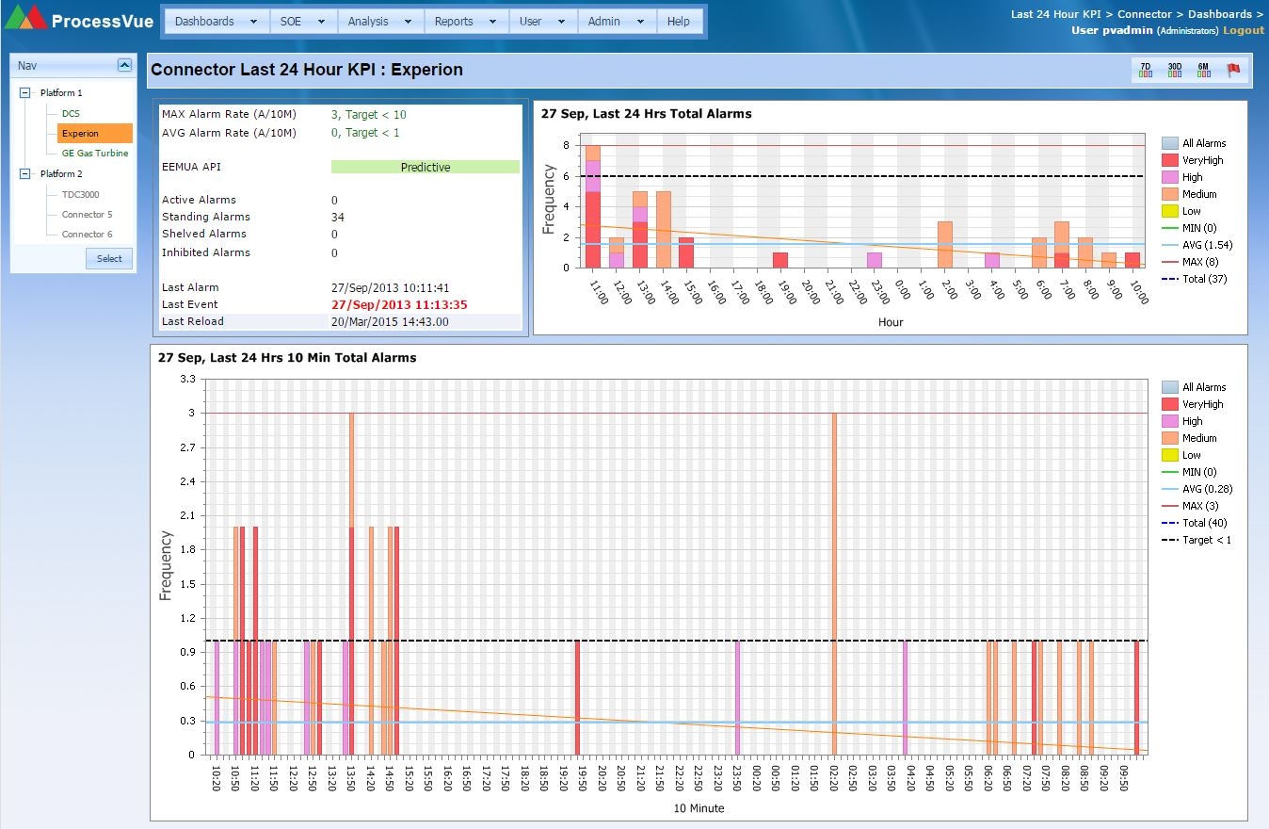The width and height of the screenshot is (1269, 829).
Task: Click AVG (0.28) in 10 Min legend
Action: point(1208,489)
